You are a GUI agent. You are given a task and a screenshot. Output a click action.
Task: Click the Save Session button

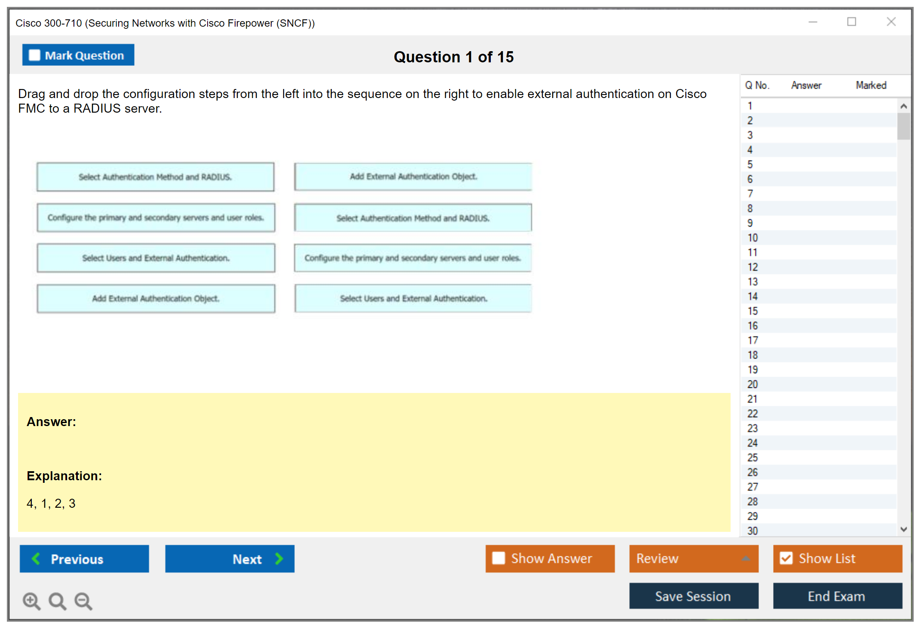click(693, 596)
